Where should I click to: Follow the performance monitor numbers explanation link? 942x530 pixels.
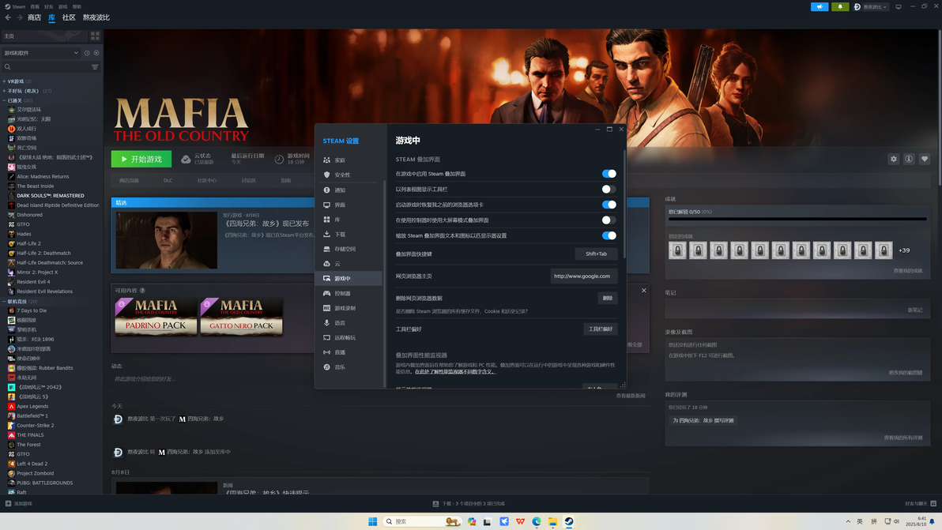coord(454,371)
